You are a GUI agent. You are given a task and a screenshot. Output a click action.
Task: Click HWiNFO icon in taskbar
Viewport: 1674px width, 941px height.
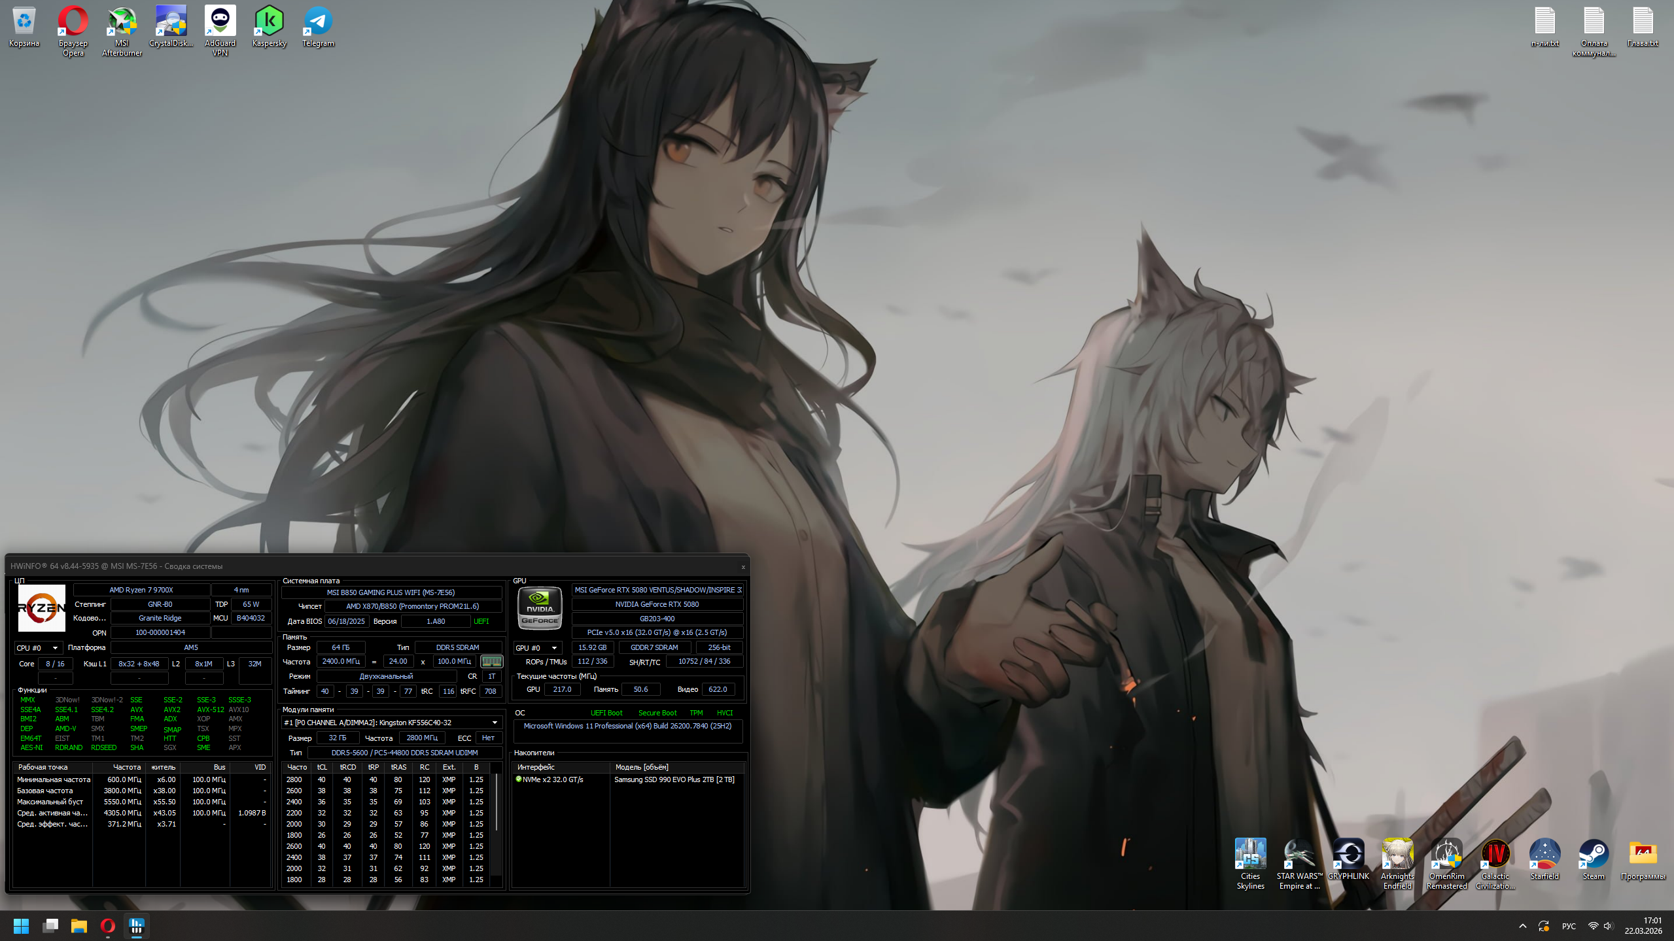click(x=137, y=926)
